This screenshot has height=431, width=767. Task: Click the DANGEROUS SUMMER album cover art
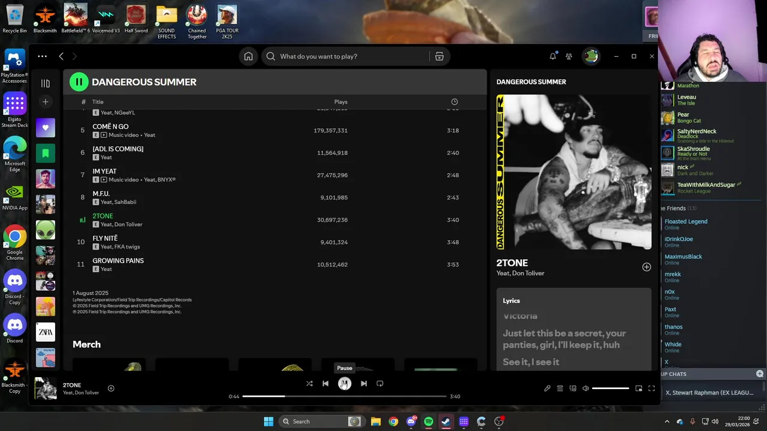coord(573,172)
